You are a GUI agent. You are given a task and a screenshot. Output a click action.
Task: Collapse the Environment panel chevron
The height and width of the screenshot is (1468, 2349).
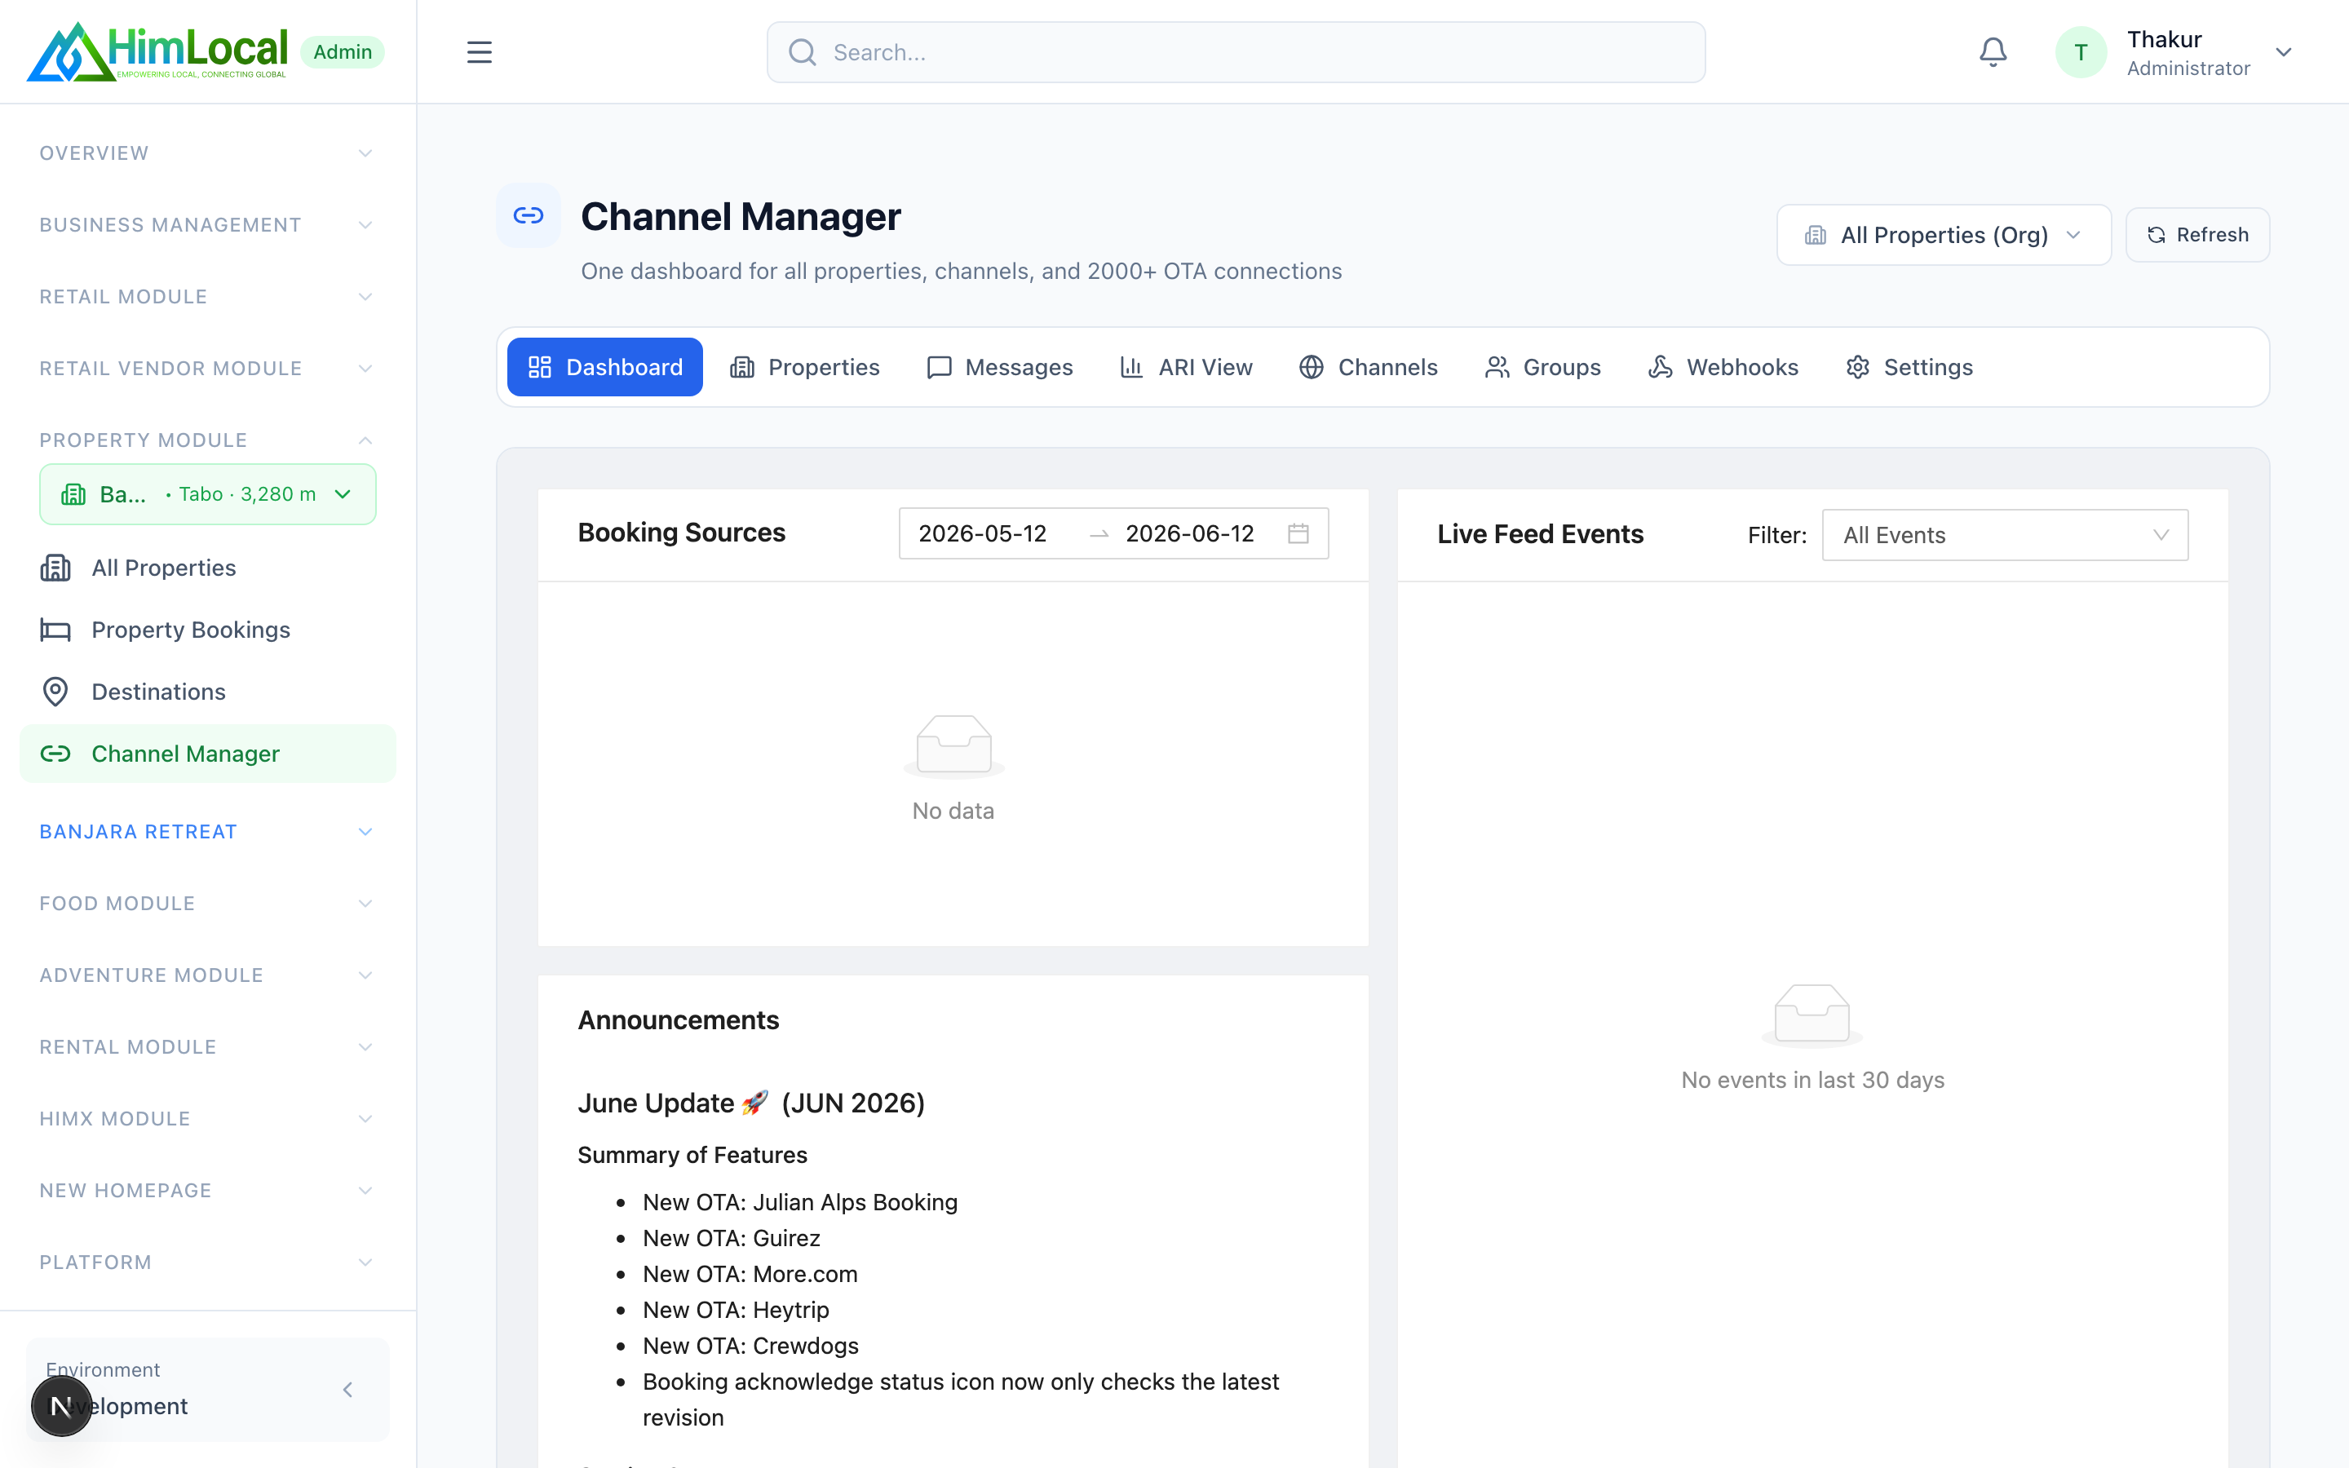[347, 1391]
